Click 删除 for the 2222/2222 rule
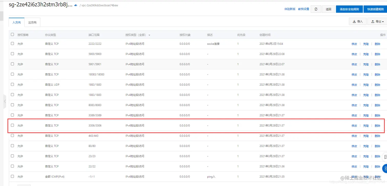The width and height of the screenshot is (387, 186). click(377, 44)
